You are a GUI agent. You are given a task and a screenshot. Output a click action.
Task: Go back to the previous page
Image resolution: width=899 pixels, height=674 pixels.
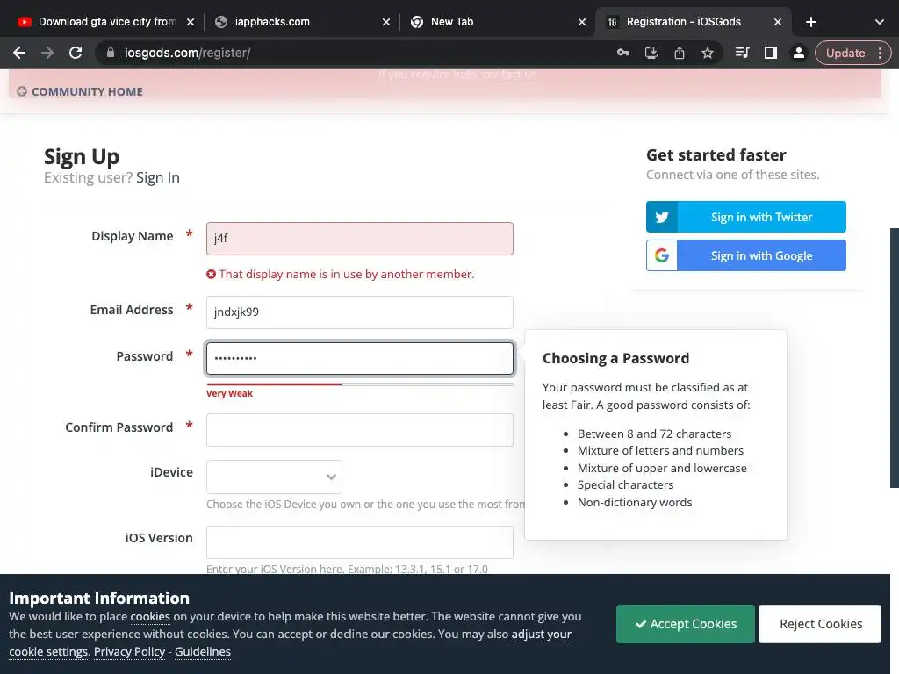click(x=19, y=53)
